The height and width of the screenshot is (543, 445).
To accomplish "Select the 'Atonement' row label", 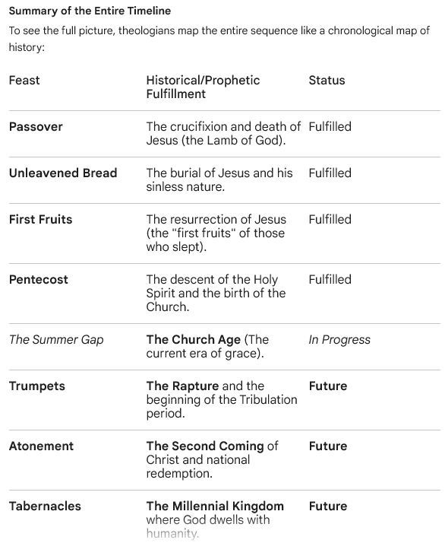I will coord(41,446).
